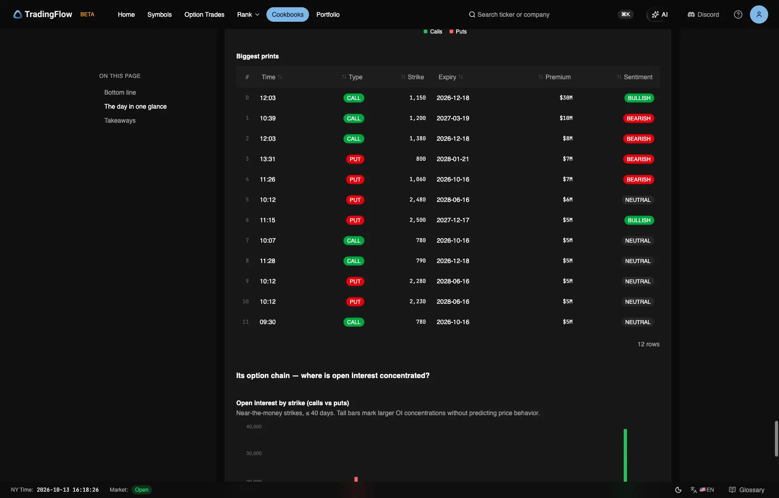
Task: Jump to The day in one glance
Action: coord(136,106)
